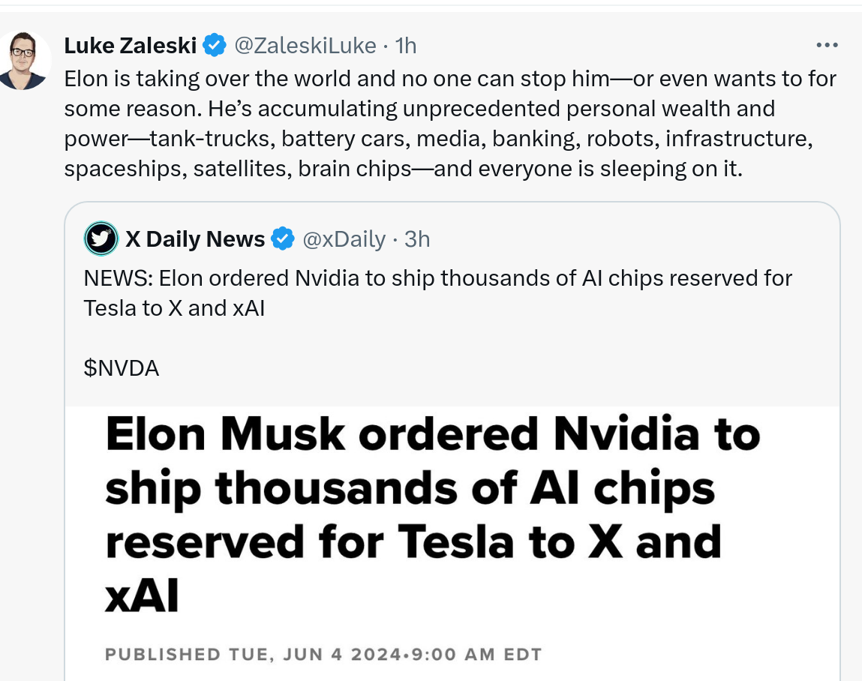Viewport: 862px width, 681px height.
Task: Click the word xAI in the article headline
Action: click(142, 596)
